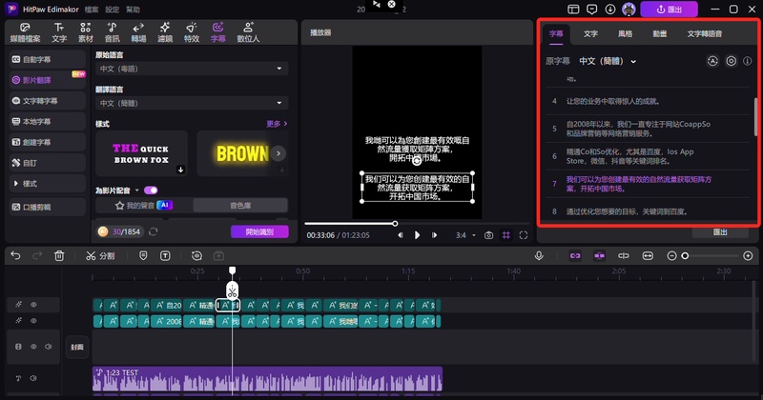Zoom in timeline with the plus icon

click(x=748, y=255)
